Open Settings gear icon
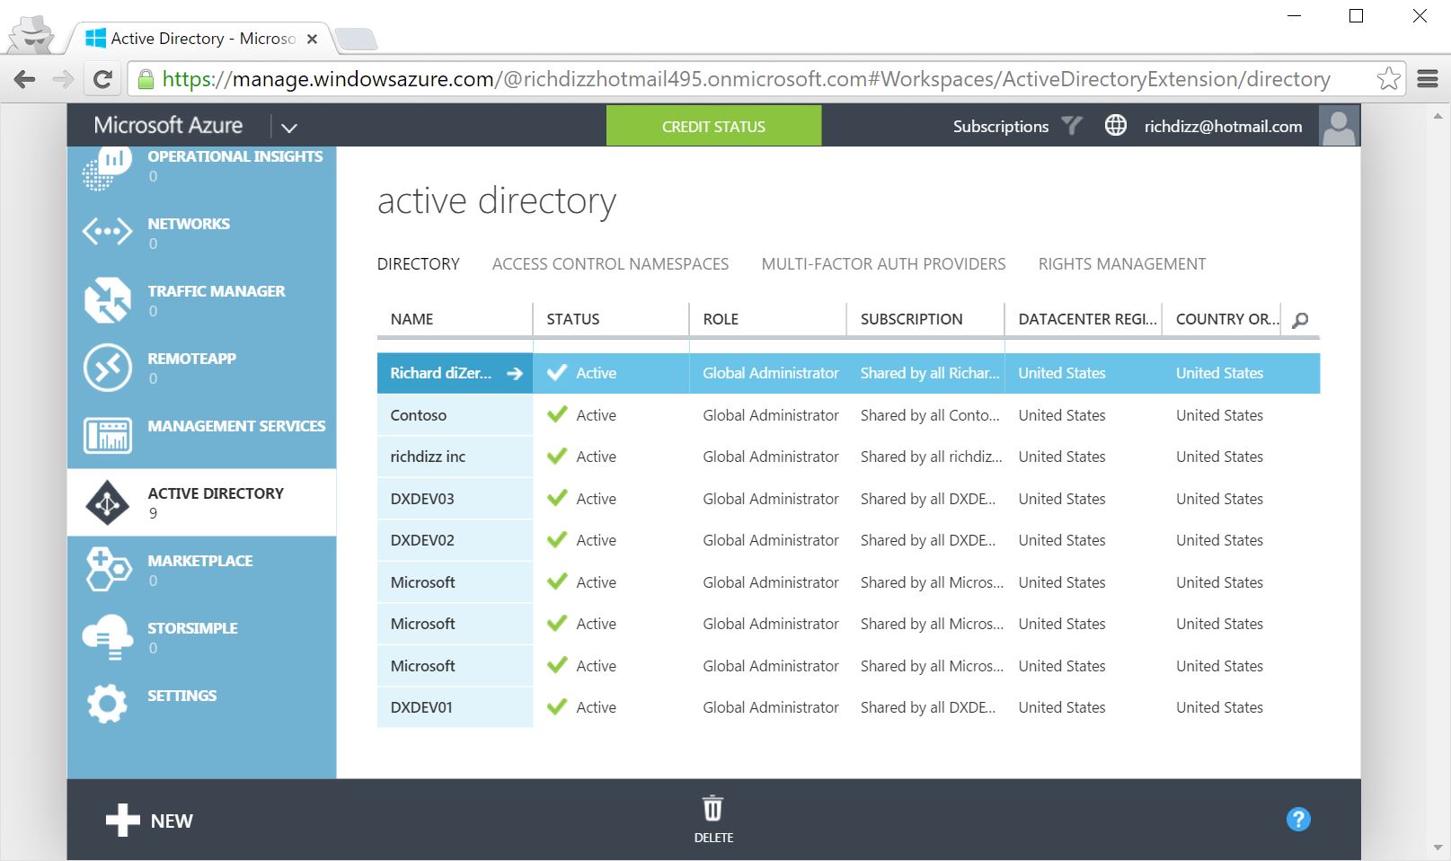 tap(107, 704)
